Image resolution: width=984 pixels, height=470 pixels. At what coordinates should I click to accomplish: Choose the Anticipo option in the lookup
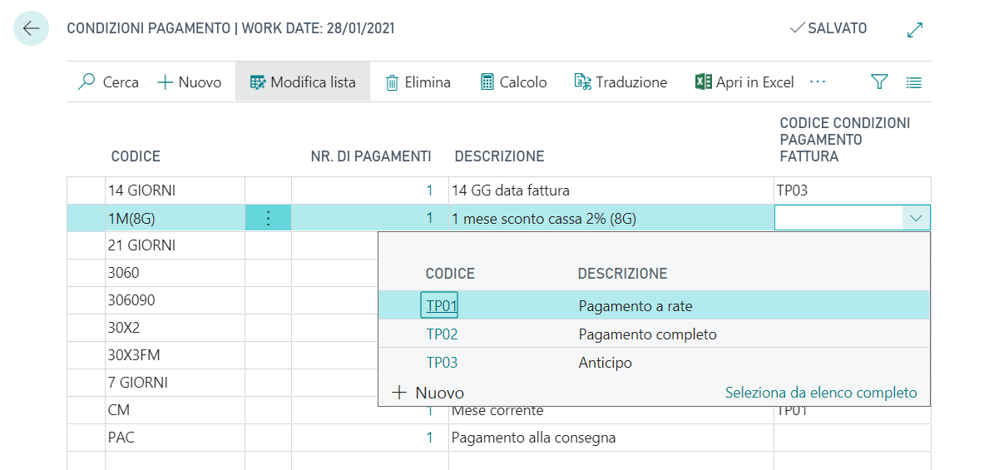tap(606, 363)
